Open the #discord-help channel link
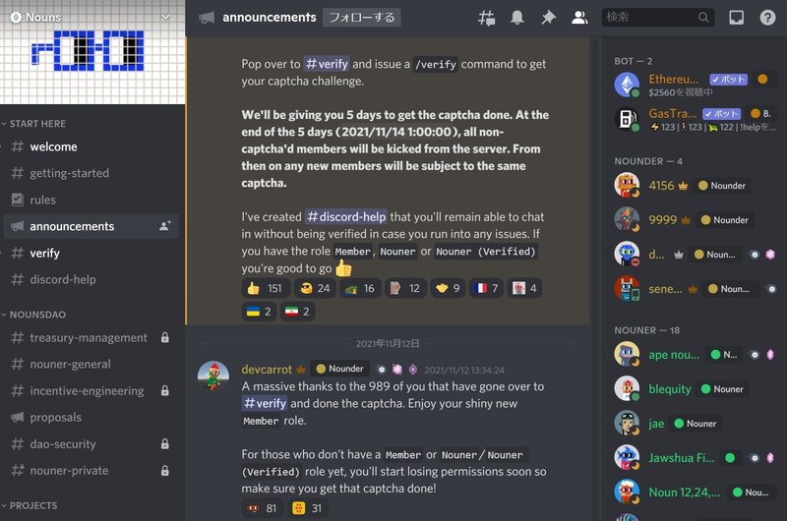 346,216
